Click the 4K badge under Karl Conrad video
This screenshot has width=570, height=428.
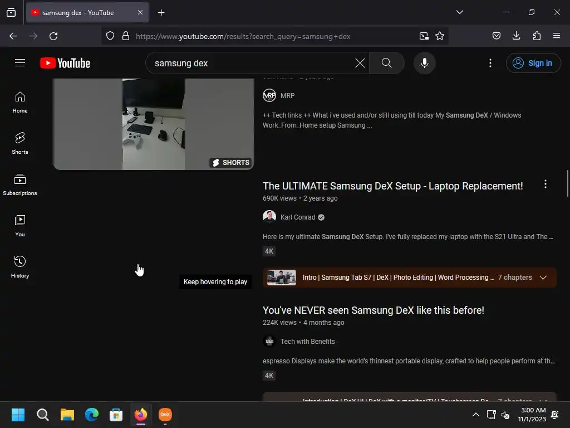coord(269,251)
